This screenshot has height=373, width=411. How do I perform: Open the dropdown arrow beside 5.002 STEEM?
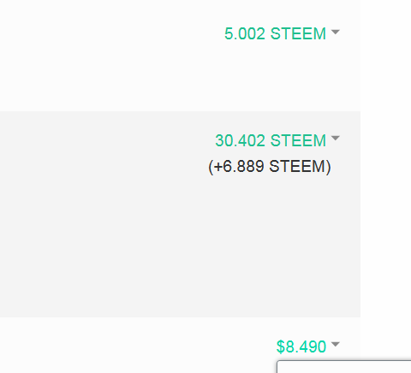336,32
